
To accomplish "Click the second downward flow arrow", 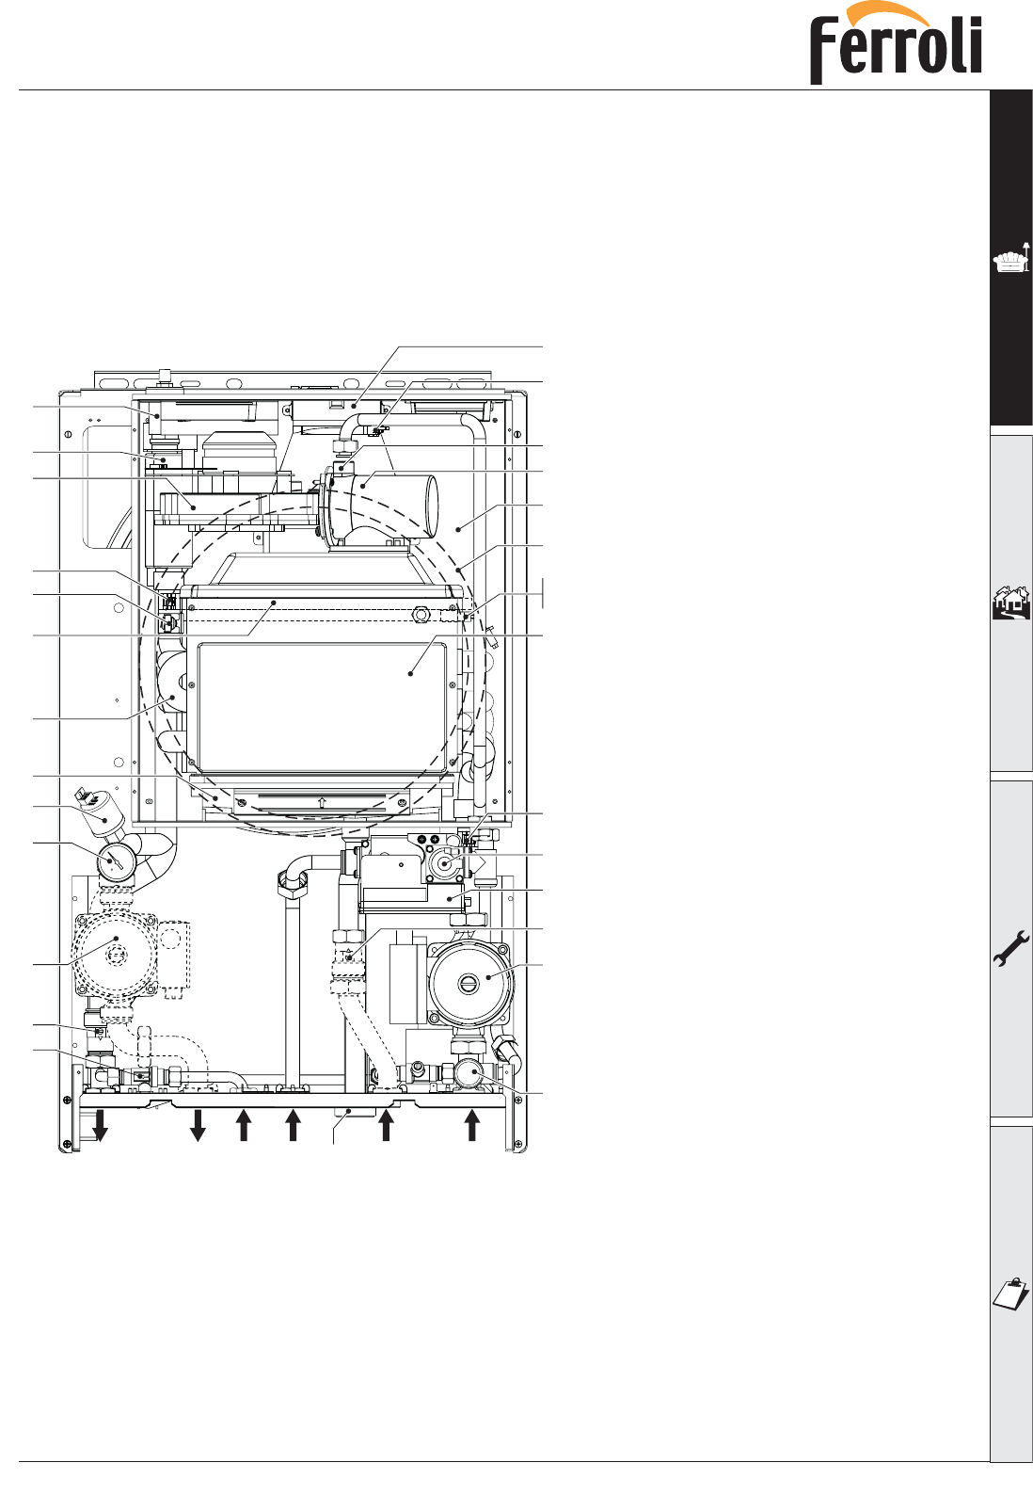I will pyautogui.click(x=198, y=1125).
